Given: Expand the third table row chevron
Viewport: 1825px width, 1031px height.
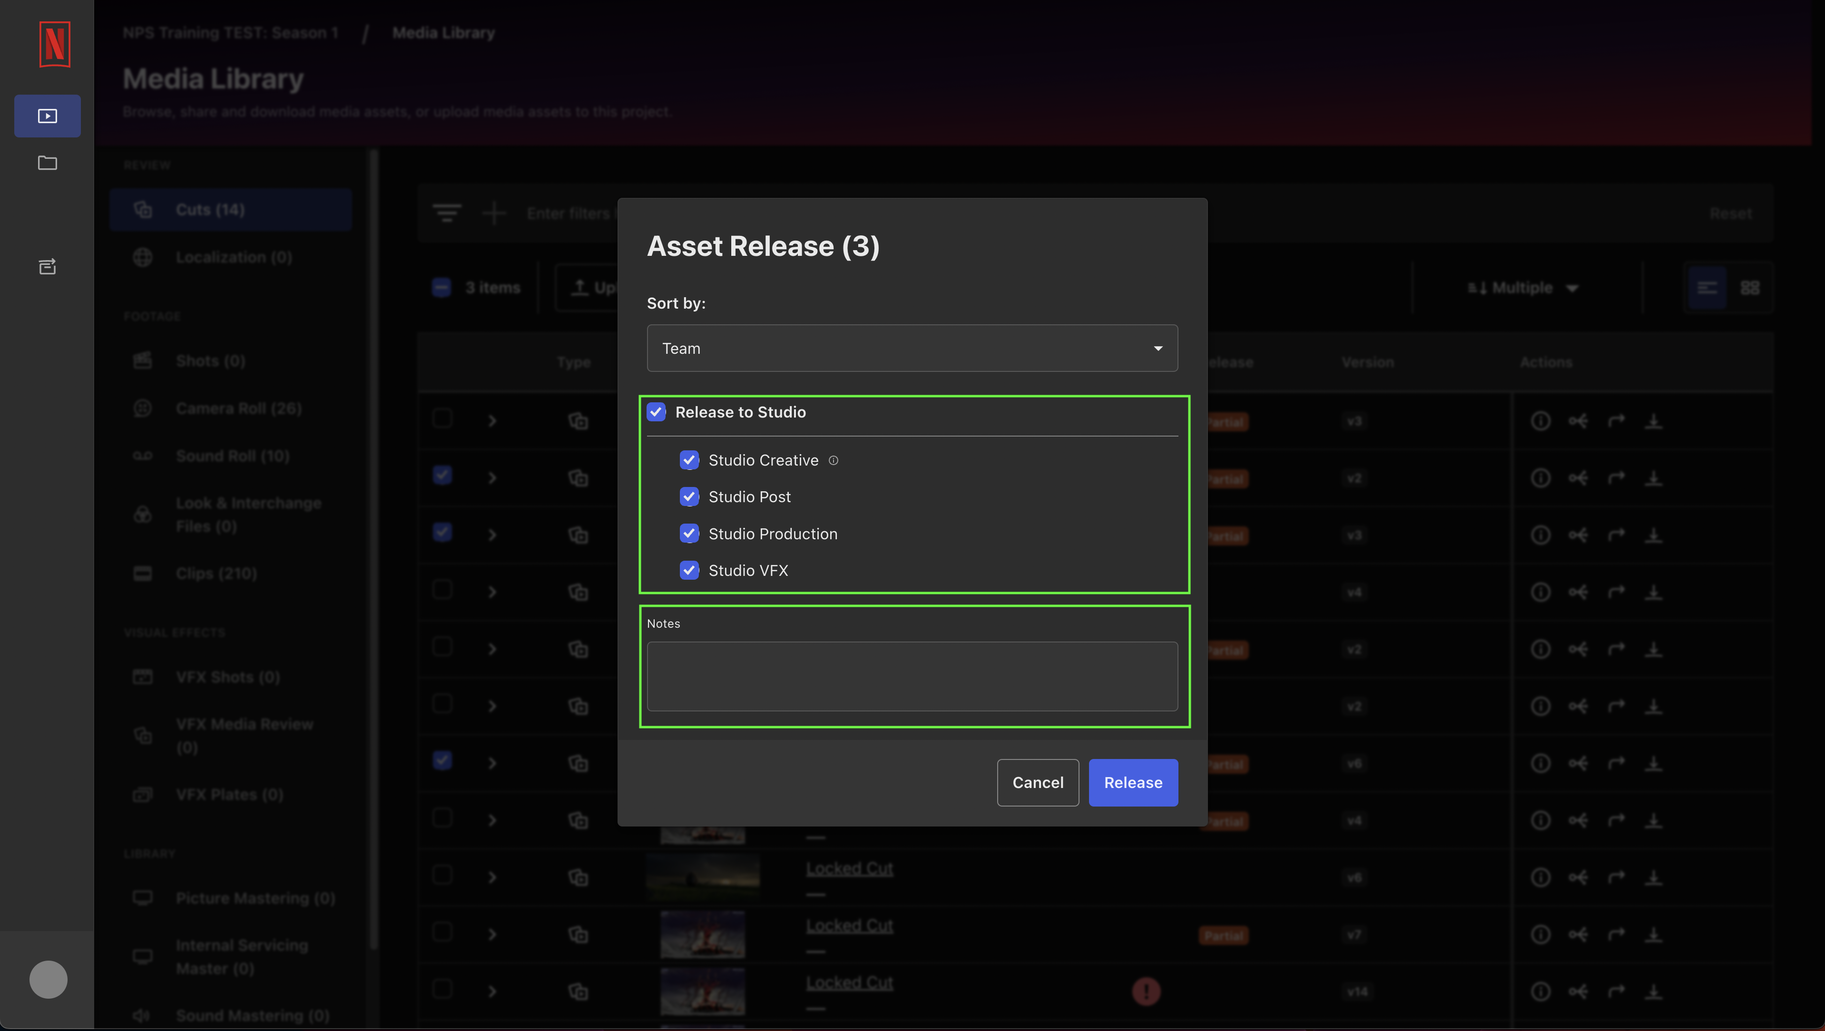Looking at the screenshot, I should 492,535.
